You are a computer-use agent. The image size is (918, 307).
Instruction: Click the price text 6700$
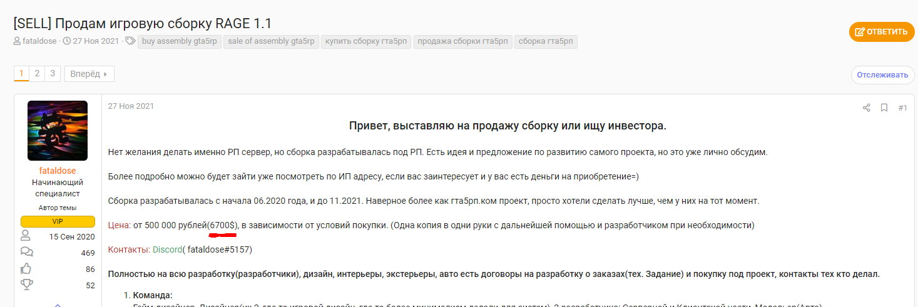[223, 225]
